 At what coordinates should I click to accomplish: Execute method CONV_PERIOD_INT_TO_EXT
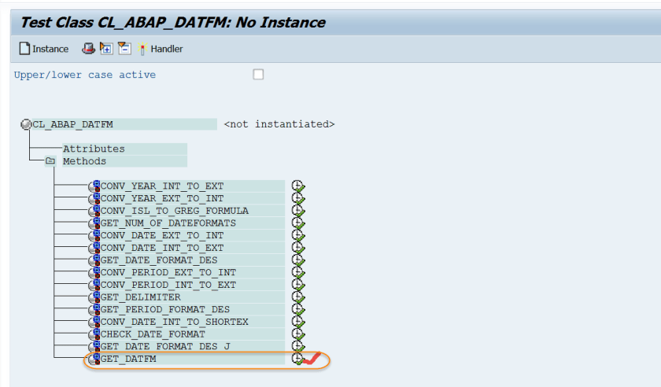click(298, 285)
